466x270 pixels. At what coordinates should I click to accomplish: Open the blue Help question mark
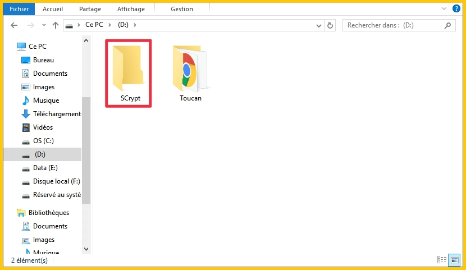[456, 8]
